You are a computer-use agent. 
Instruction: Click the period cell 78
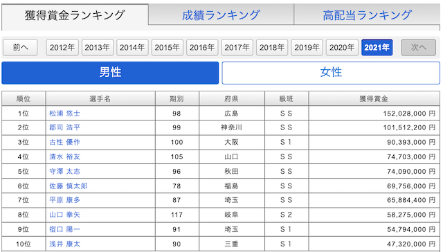point(177,186)
